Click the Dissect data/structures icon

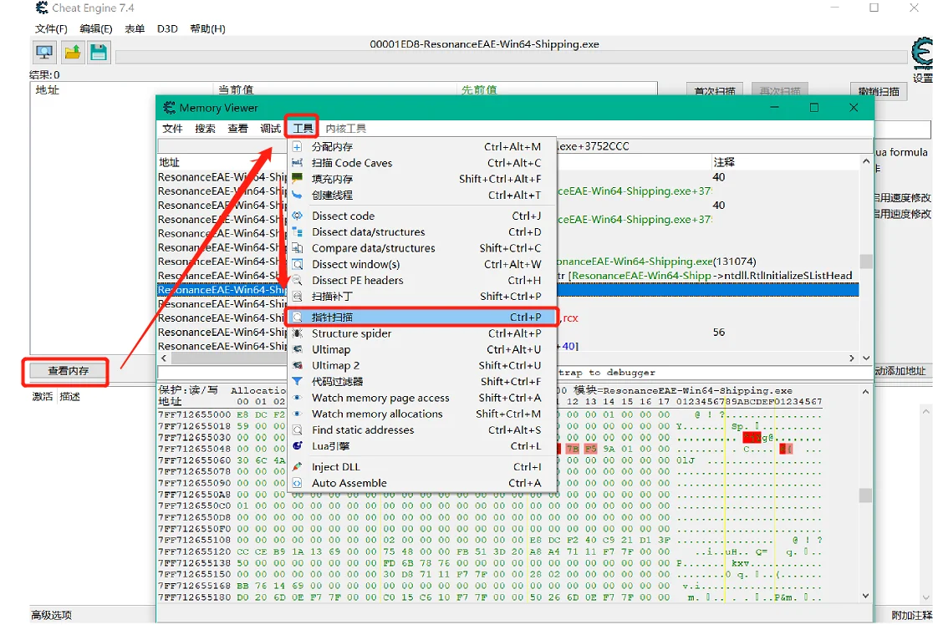[298, 232]
